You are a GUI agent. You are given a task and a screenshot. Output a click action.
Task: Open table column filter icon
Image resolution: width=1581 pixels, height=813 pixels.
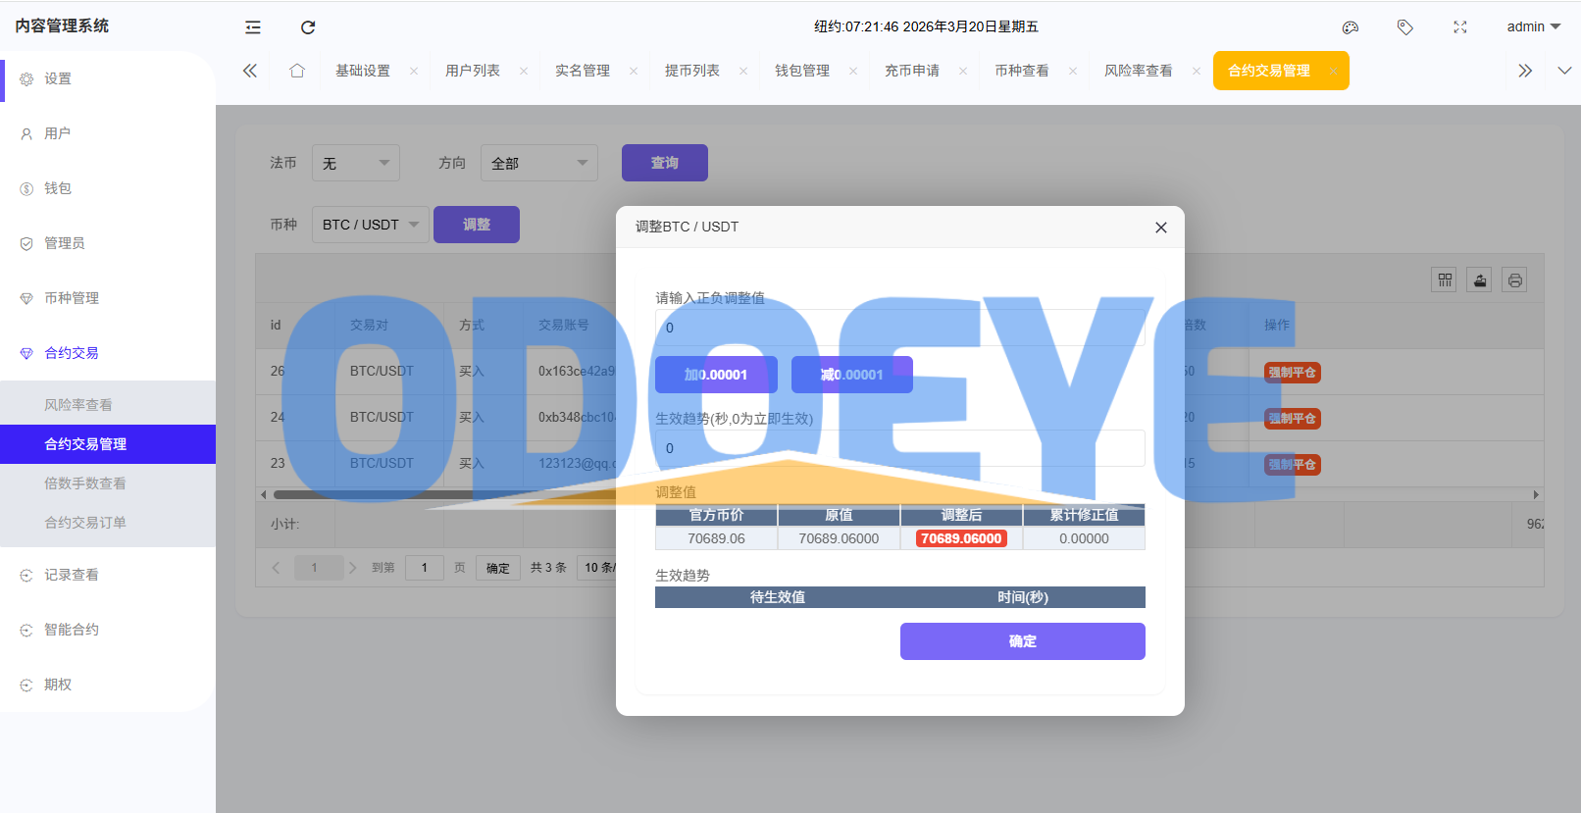click(1445, 280)
